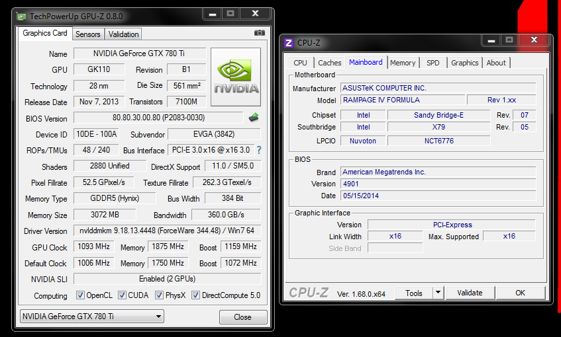The width and height of the screenshot is (561, 337).
Task: Click the BIOS Date value 05/15/2014
Action: [x=438, y=196]
